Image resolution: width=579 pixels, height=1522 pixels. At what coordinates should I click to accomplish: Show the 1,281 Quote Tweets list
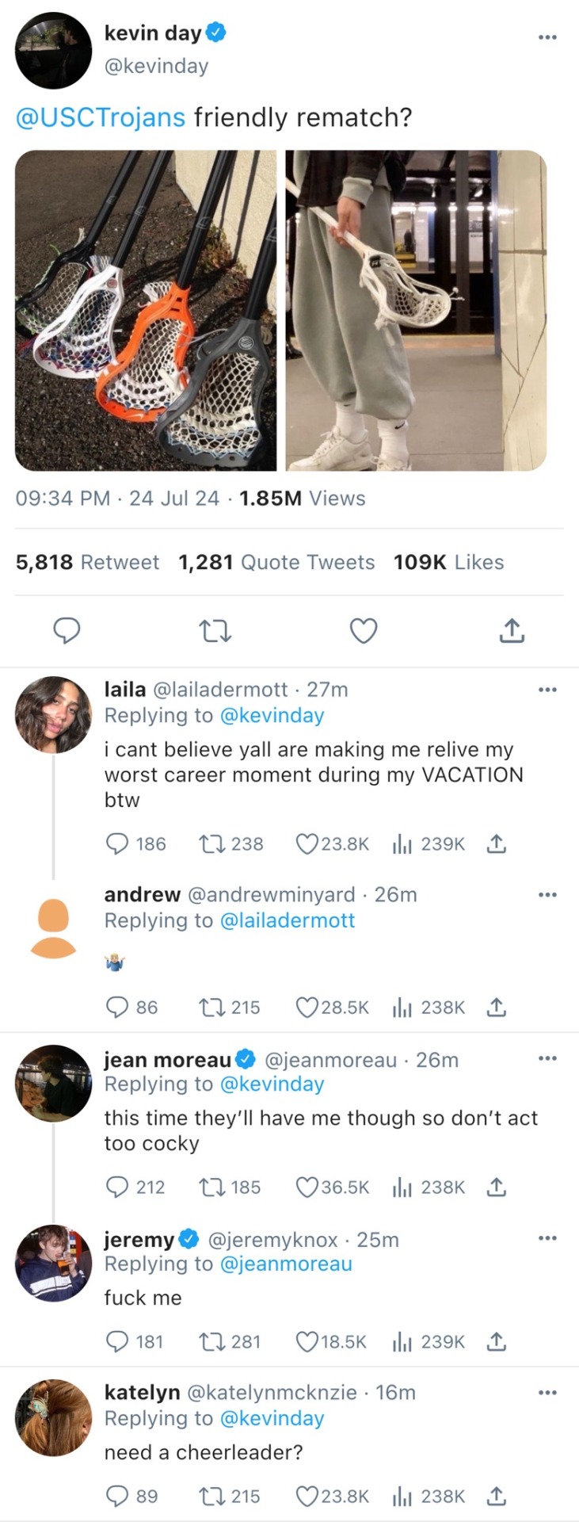click(x=276, y=562)
